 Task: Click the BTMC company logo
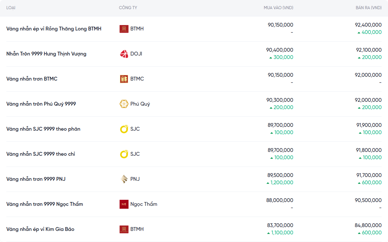point(124,79)
